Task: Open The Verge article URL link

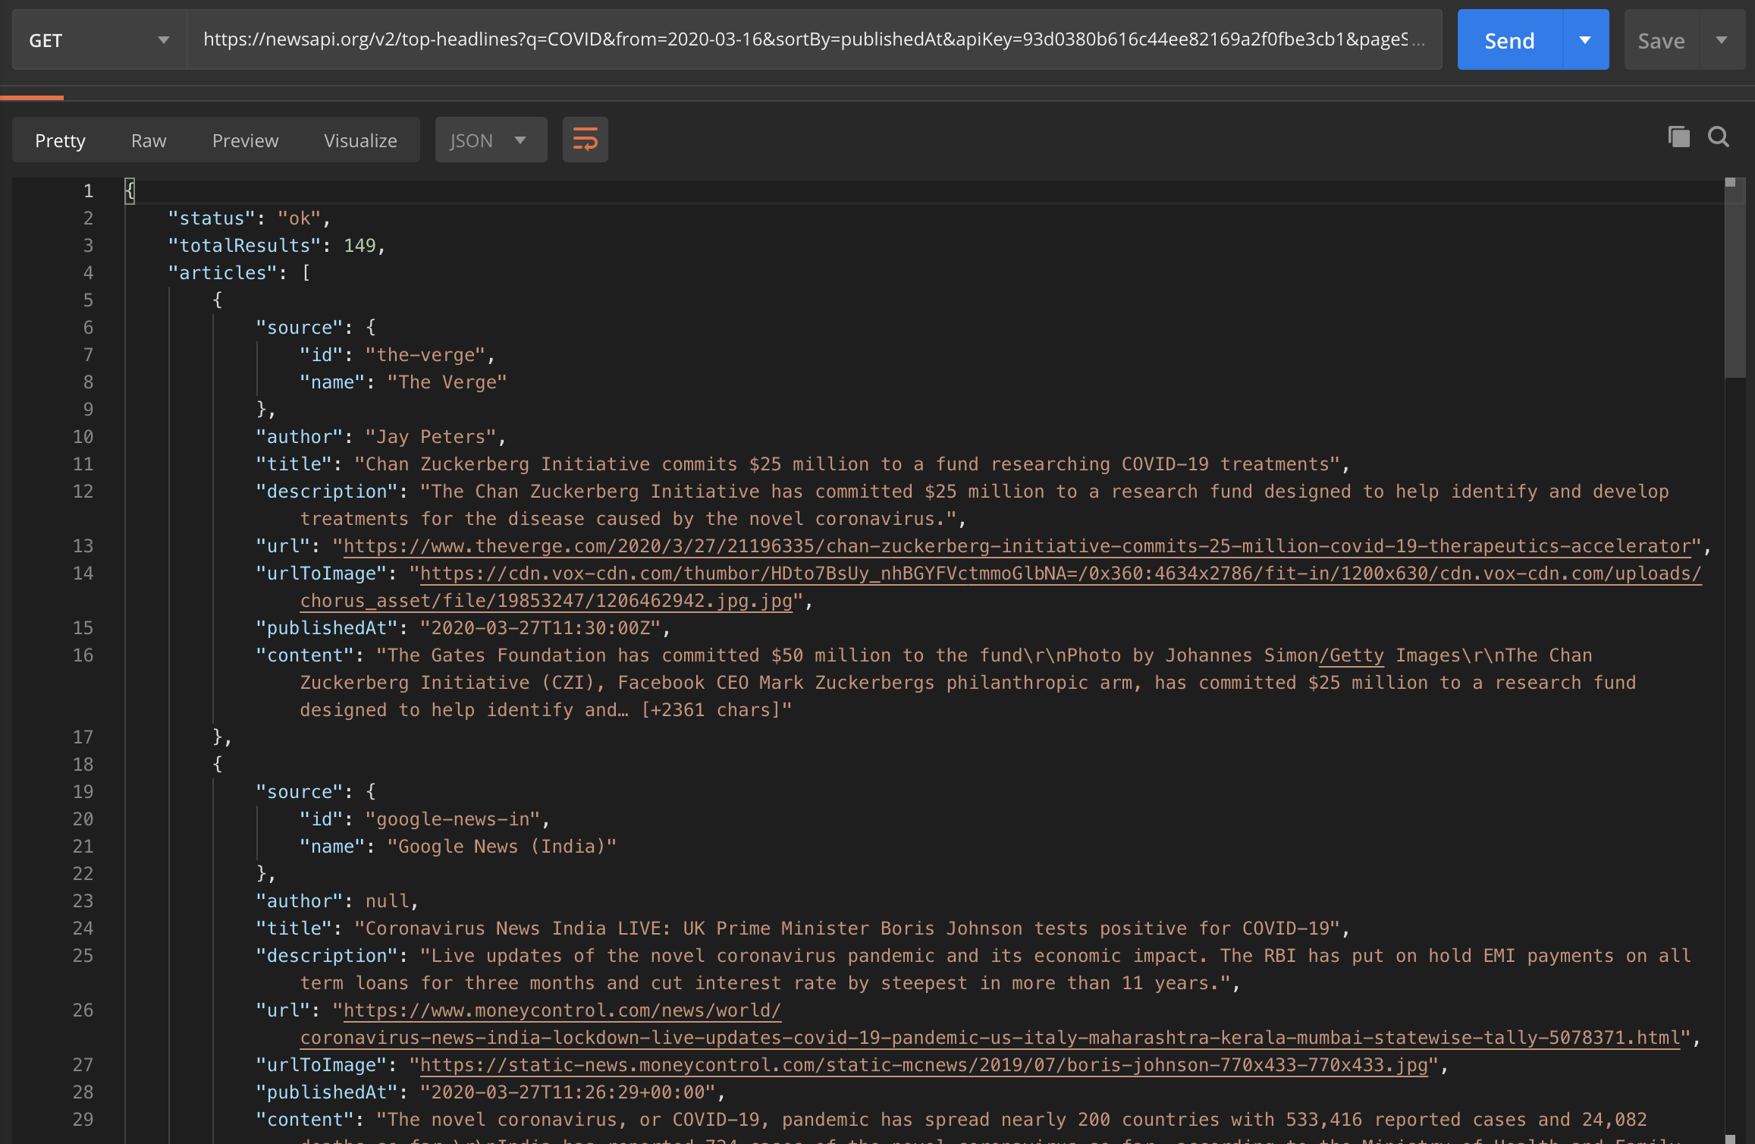Action: tap(1016, 546)
